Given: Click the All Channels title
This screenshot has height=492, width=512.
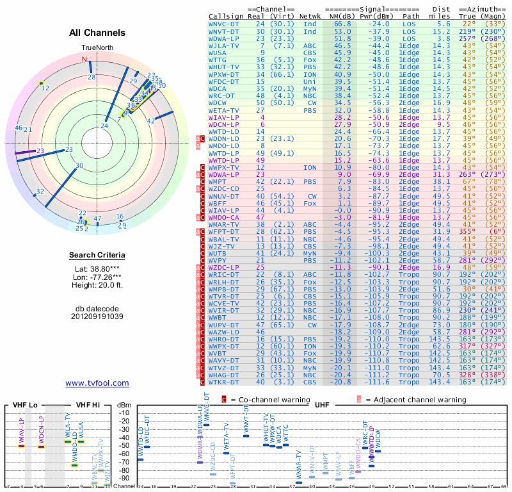Looking at the screenshot, I should tap(97, 33).
